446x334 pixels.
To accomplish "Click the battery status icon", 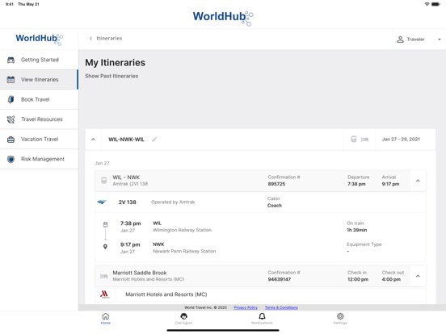I will (435, 4).
